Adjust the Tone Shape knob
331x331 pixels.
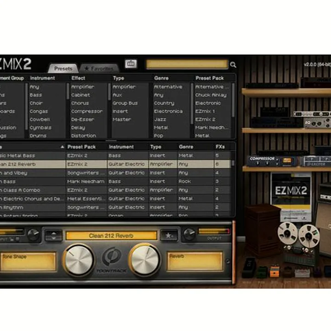[x=78, y=260]
